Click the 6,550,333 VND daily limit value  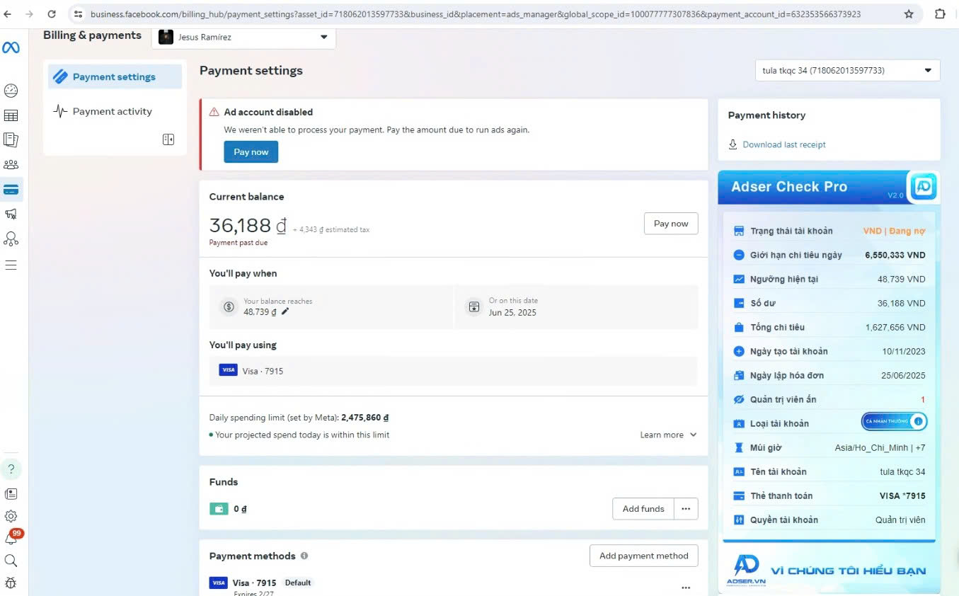[895, 255]
